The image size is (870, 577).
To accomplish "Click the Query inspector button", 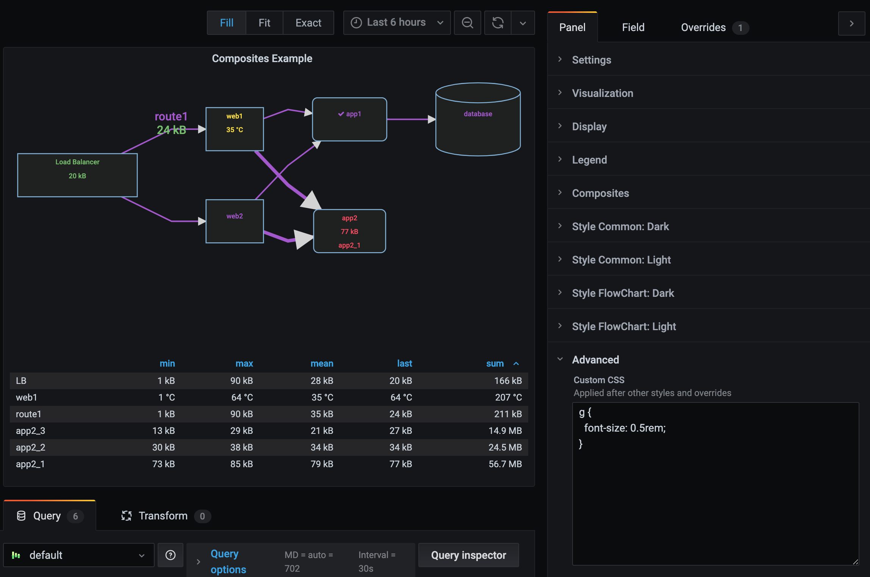I will (468, 554).
